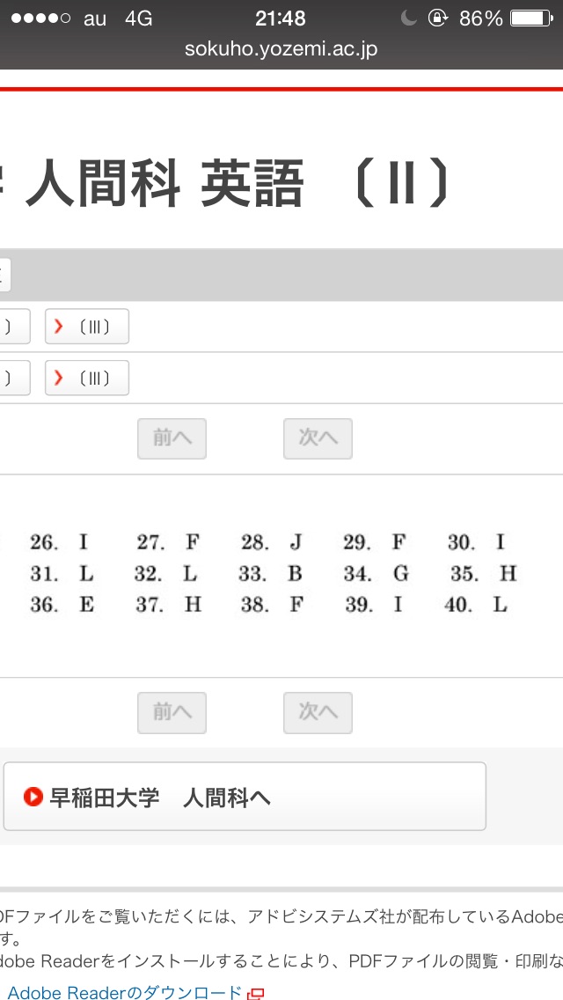Image resolution: width=563 pixels, height=1000 pixels.
Task: Open the 早稲田大学 人間科へ button
Action: coord(245,797)
